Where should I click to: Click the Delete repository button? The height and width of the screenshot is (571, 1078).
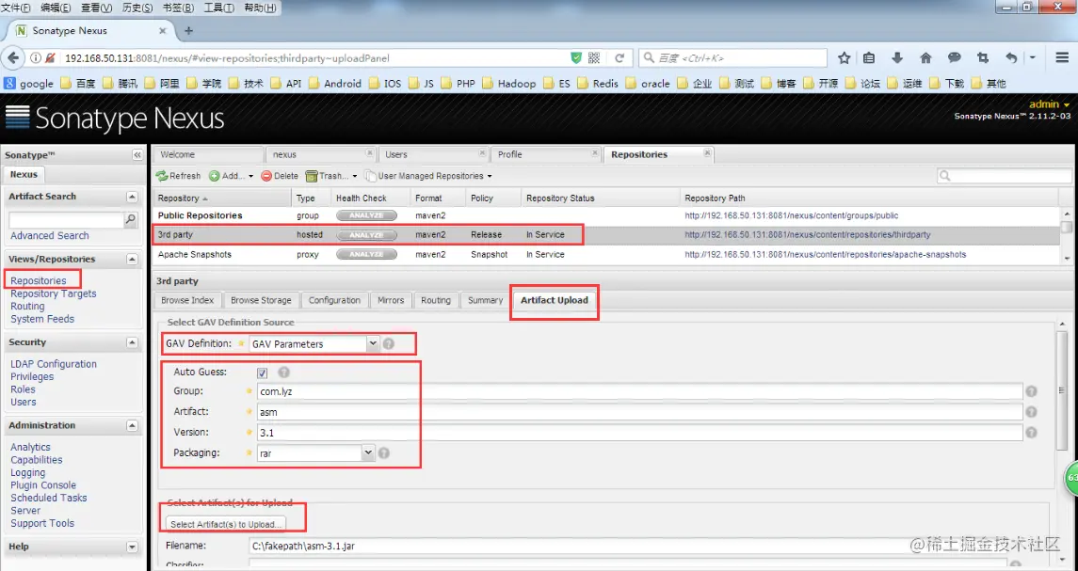[280, 176]
